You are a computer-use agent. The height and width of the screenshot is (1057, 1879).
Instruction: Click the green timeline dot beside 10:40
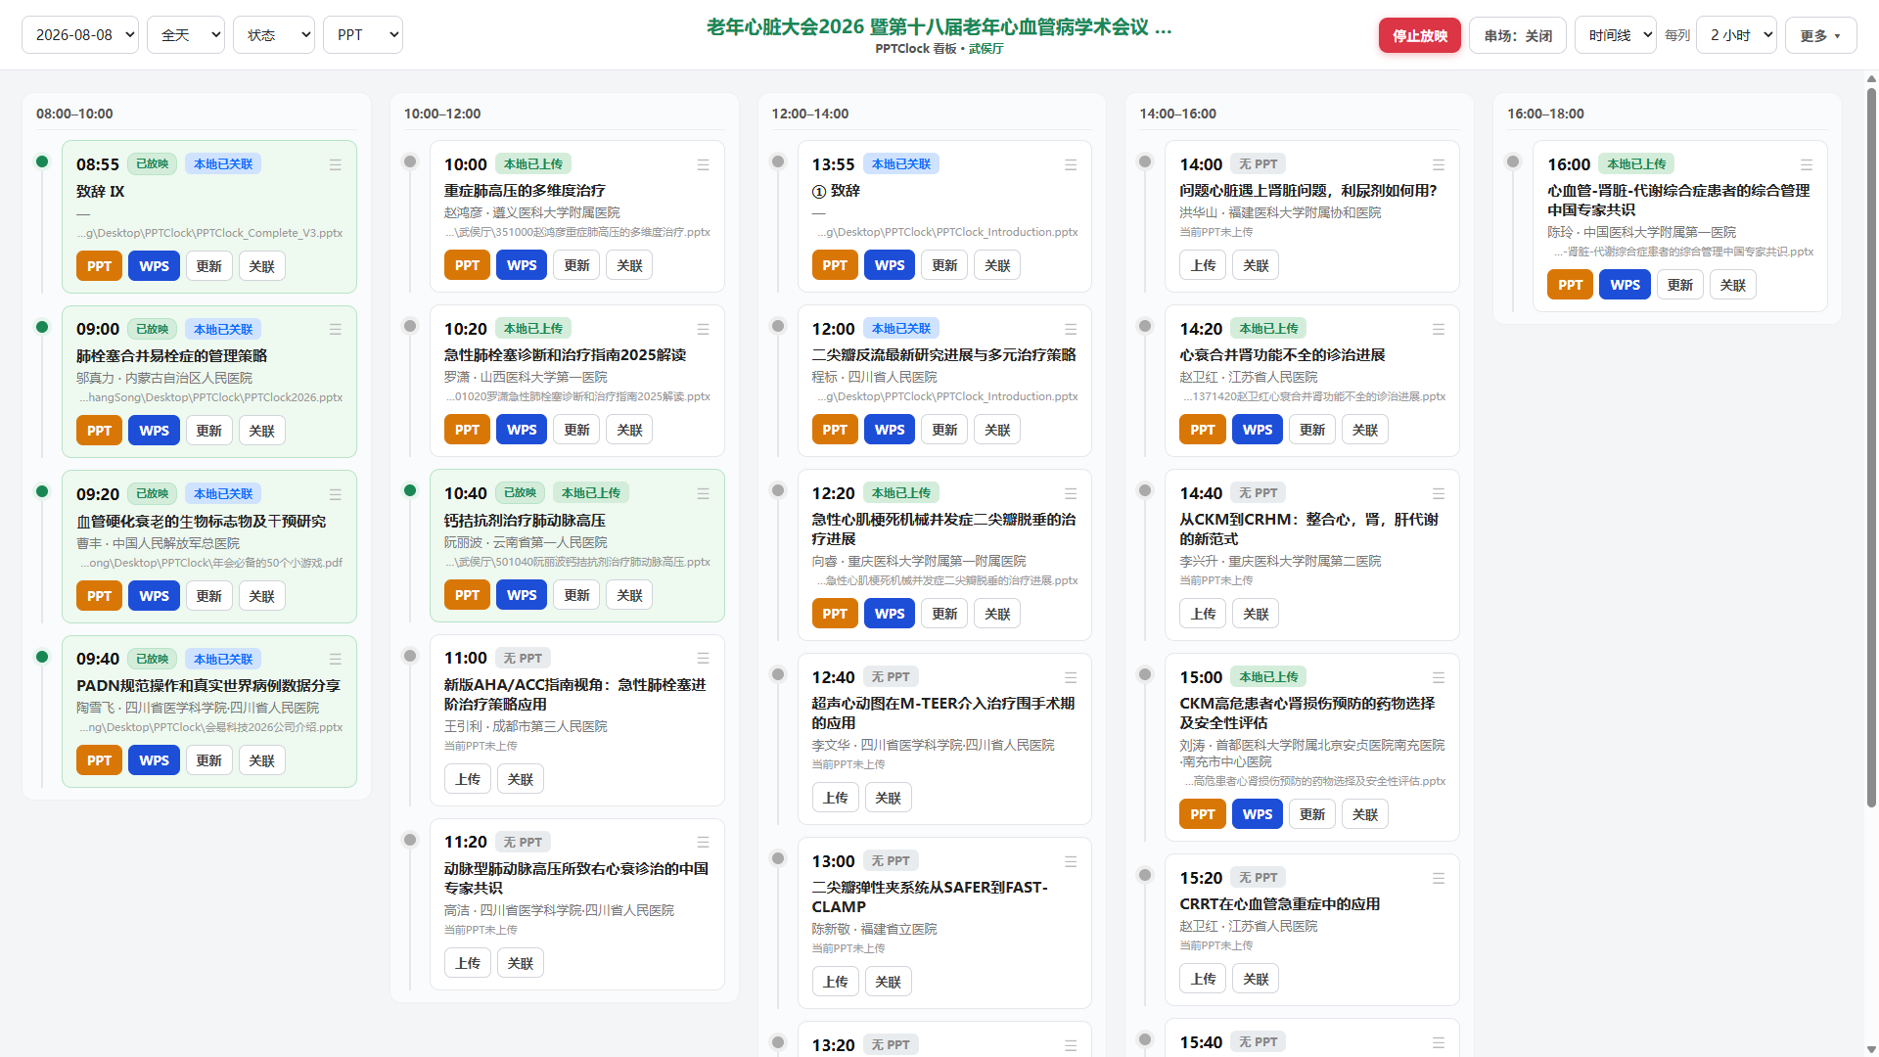coord(410,490)
